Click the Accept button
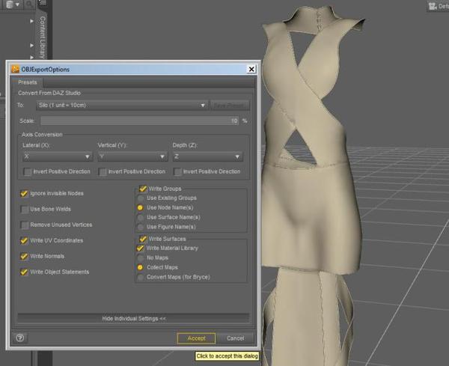The height and width of the screenshot is (366, 449). 196,338
